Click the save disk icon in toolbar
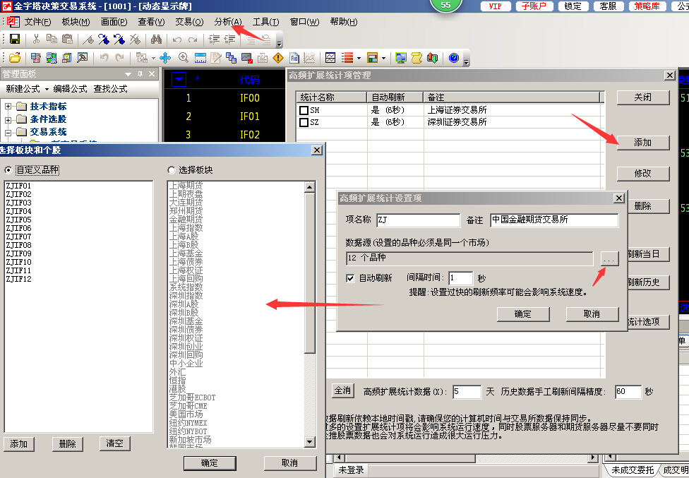 click(15, 40)
